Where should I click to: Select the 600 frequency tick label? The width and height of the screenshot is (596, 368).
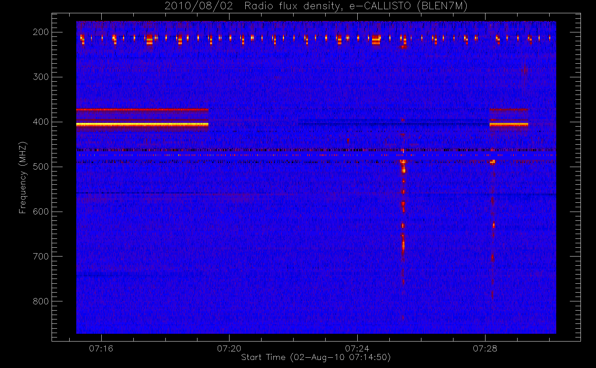coord(41,212)
